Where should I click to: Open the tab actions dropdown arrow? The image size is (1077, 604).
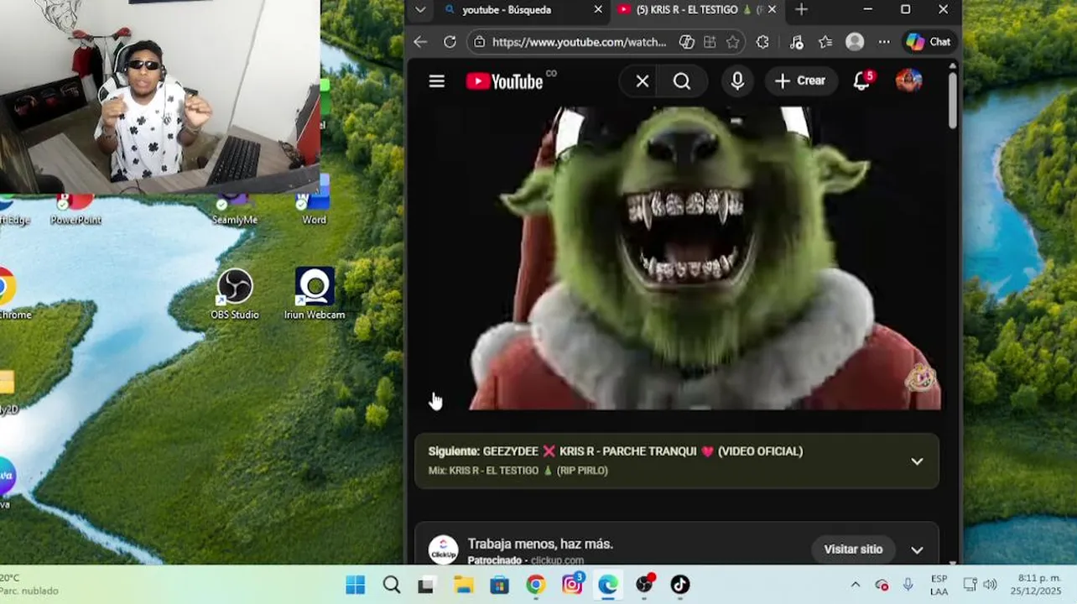pos(420,9)
